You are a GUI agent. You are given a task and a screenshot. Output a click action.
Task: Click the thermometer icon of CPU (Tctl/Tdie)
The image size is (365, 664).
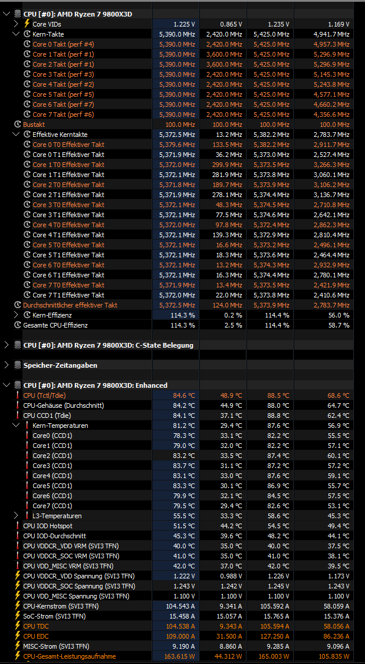click(x=17, y=395)
